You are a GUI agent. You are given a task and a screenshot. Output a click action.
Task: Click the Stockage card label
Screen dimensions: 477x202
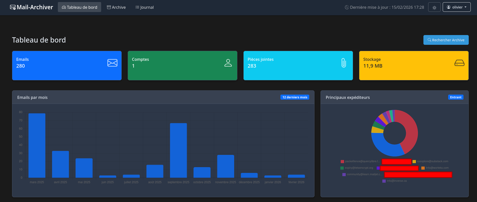(x=372, y=59)
